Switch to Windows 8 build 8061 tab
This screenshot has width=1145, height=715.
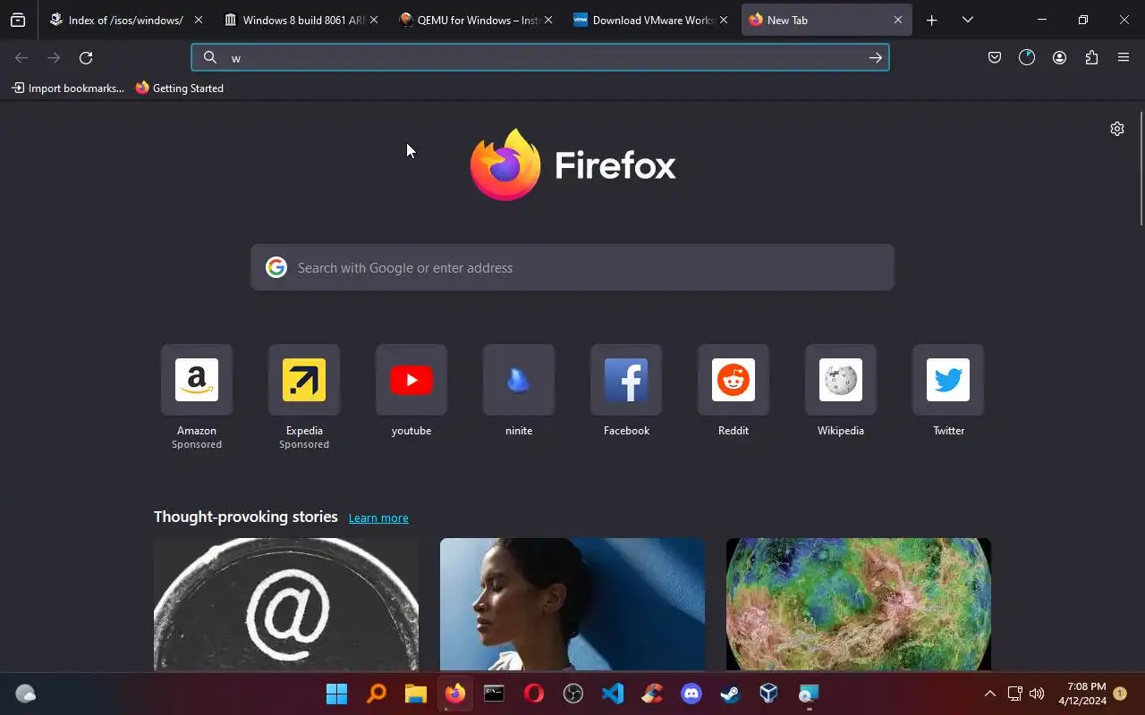point(302,20)
